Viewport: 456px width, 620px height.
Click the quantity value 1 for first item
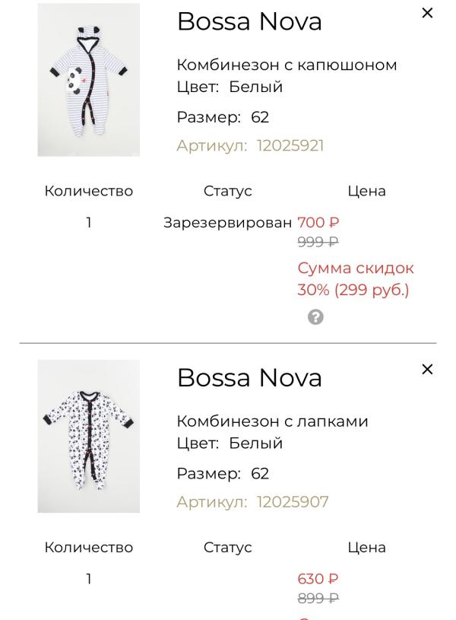90,221
